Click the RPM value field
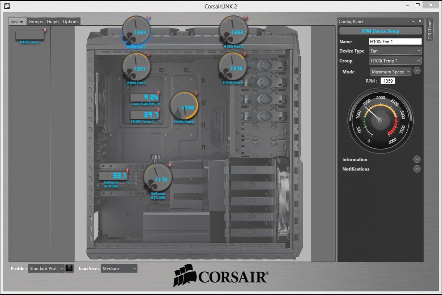 point(388,81)
